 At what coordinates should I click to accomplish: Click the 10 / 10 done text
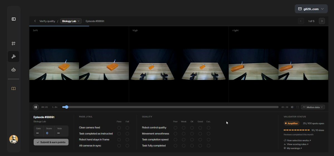[x=318, y=130]
